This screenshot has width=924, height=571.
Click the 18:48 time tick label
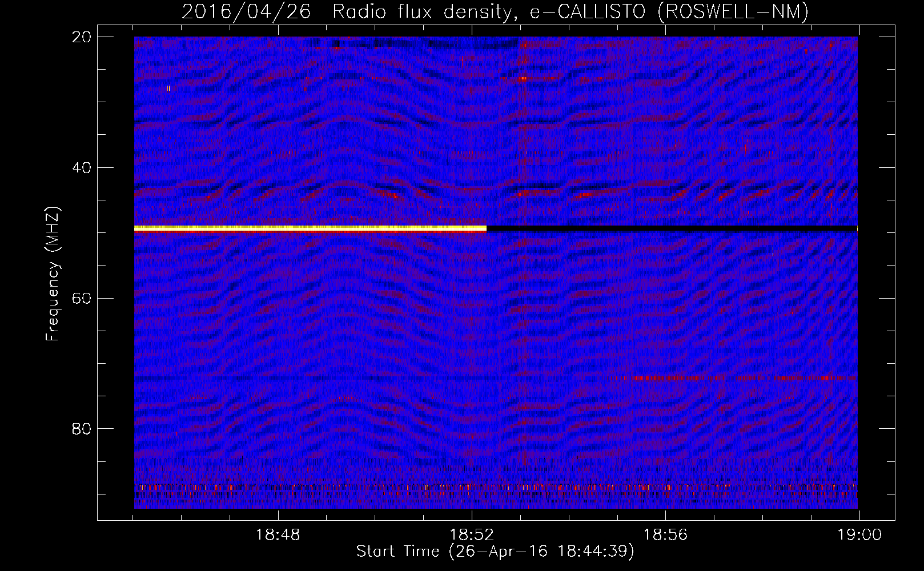click(278, 535)
